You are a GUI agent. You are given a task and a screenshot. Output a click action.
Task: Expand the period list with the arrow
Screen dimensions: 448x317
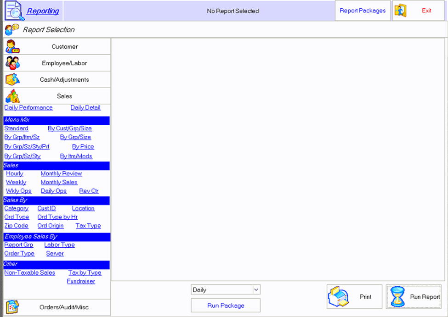pos(256,289)
